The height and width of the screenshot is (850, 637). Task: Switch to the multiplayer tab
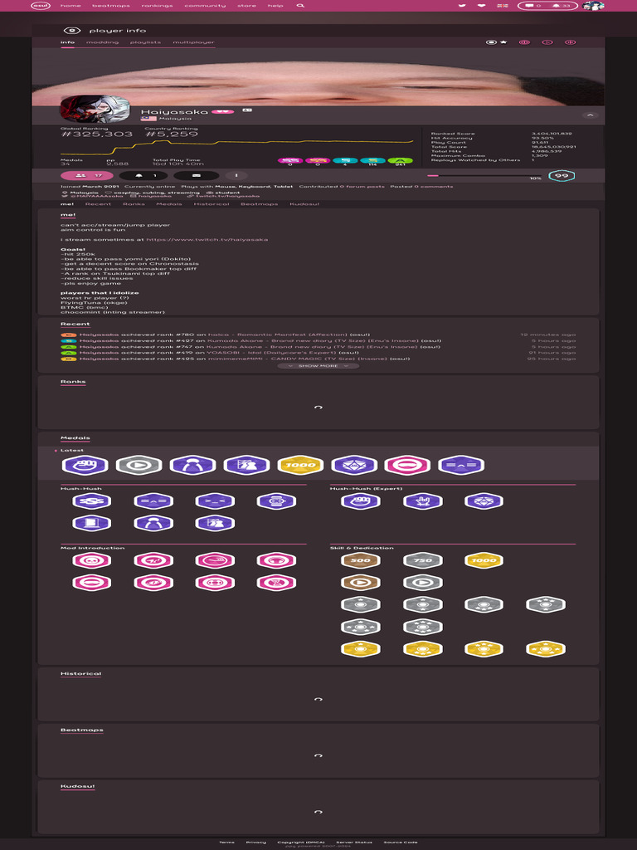(194, 42)
